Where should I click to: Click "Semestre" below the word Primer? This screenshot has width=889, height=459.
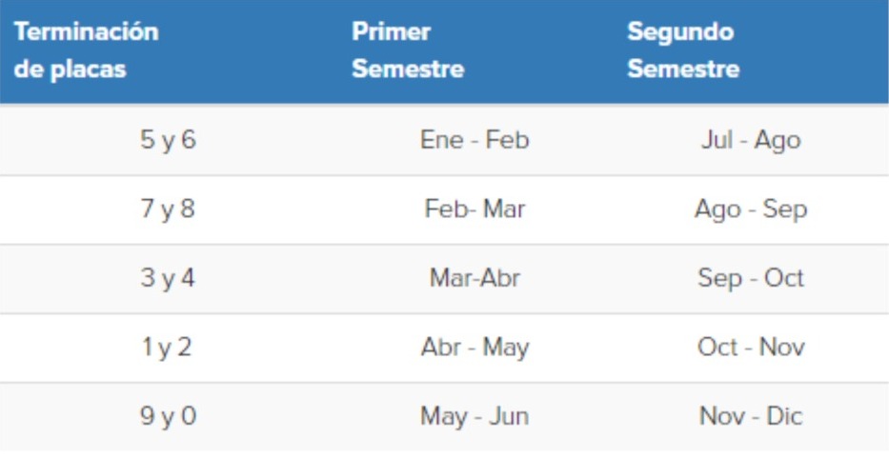408,70
